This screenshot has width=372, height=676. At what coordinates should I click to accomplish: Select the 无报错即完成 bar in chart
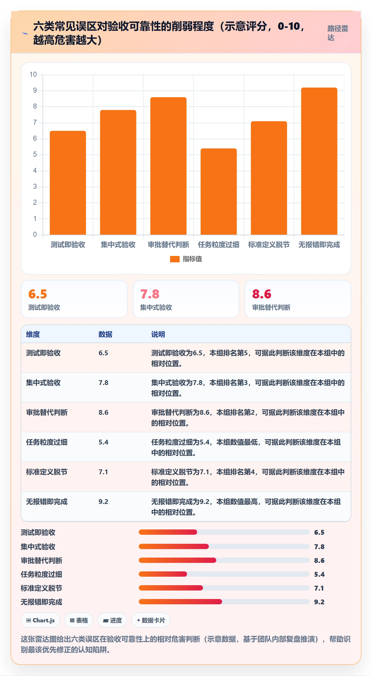(319, 161)
